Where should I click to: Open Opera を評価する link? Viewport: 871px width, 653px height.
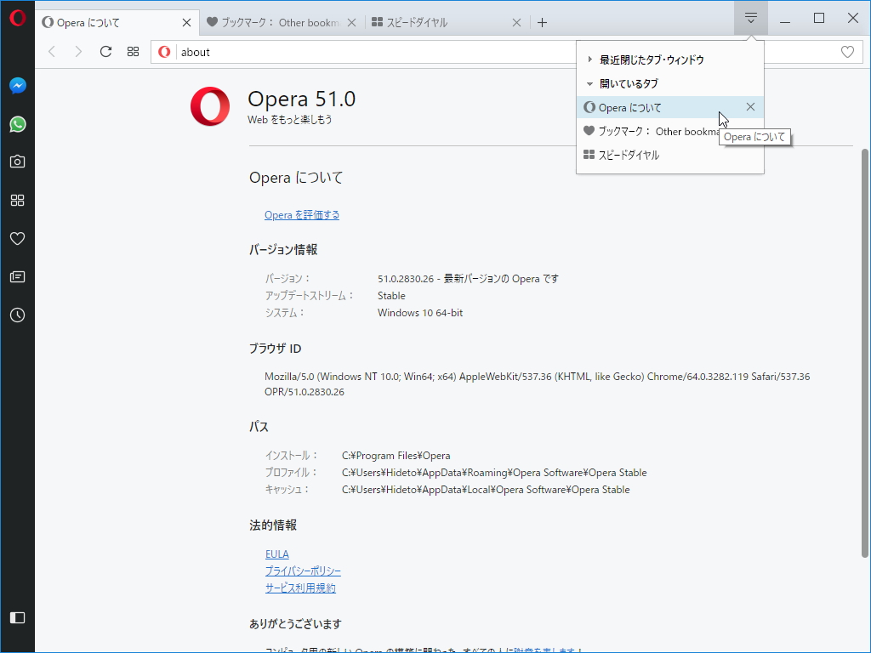(302, 215)
